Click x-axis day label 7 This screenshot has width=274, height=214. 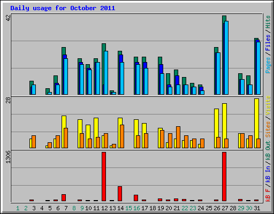click(x=66, y=208)
